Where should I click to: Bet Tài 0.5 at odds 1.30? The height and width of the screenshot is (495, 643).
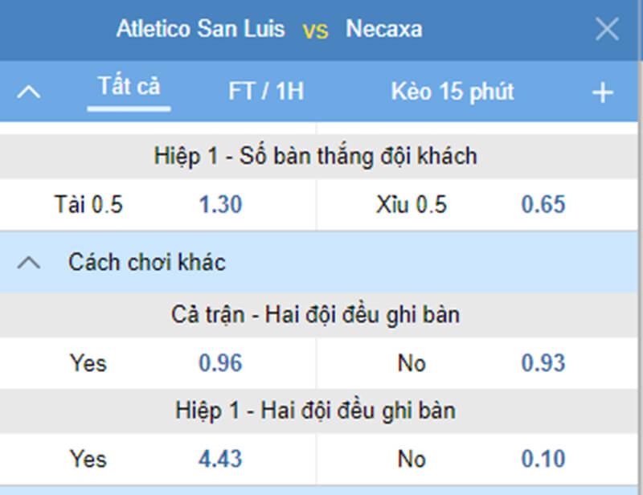(220, 204)
